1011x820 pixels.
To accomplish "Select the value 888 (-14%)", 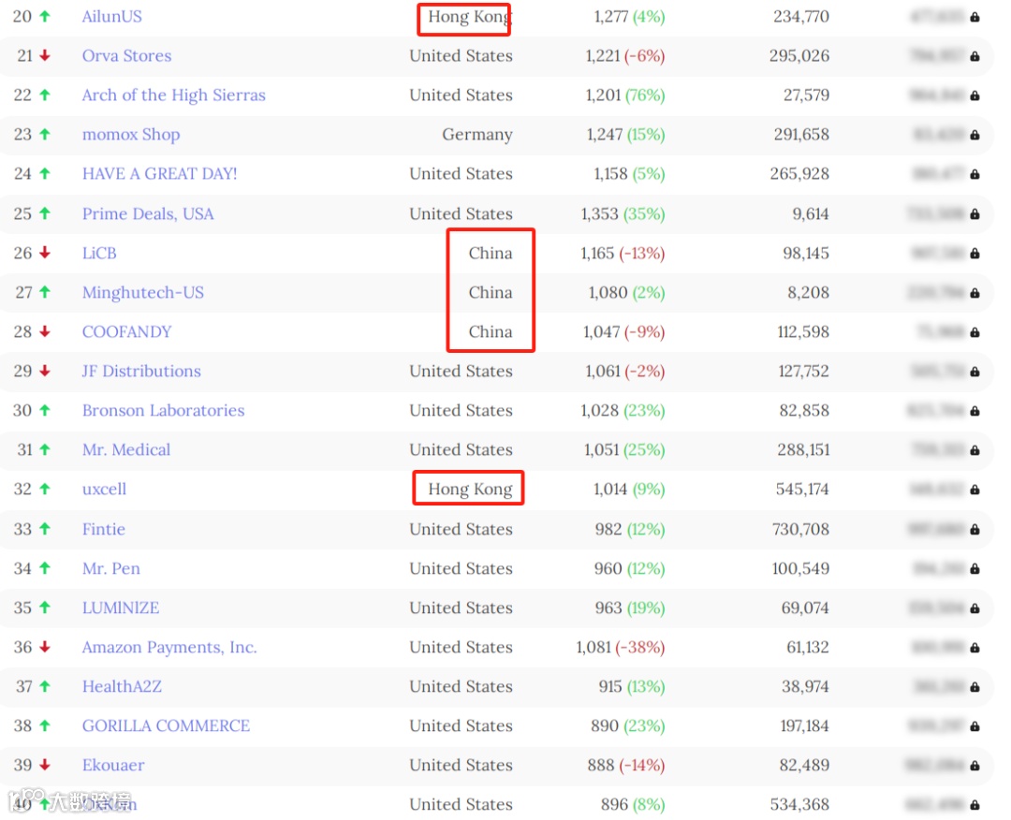I will pos(626,765).
